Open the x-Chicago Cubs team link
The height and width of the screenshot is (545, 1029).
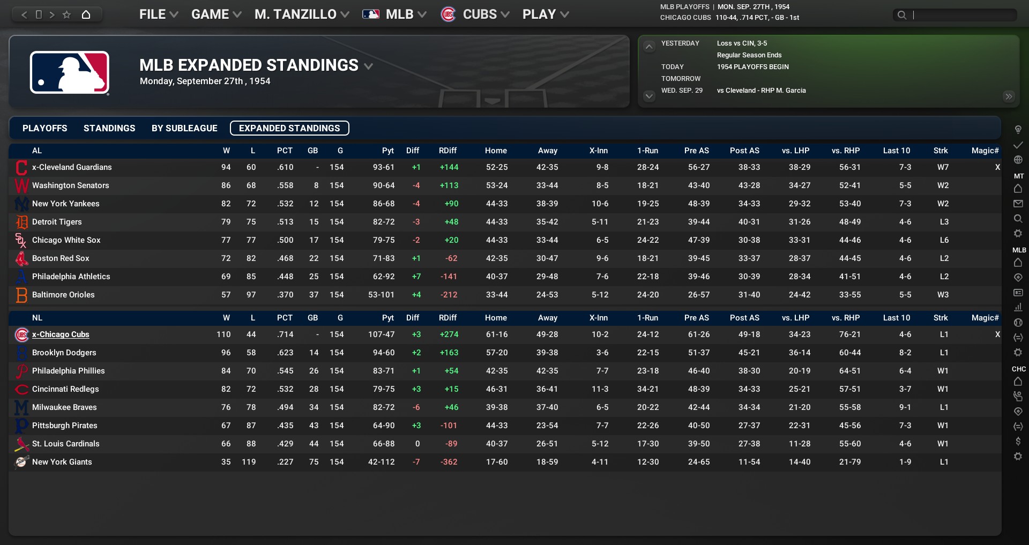(61, 334)
